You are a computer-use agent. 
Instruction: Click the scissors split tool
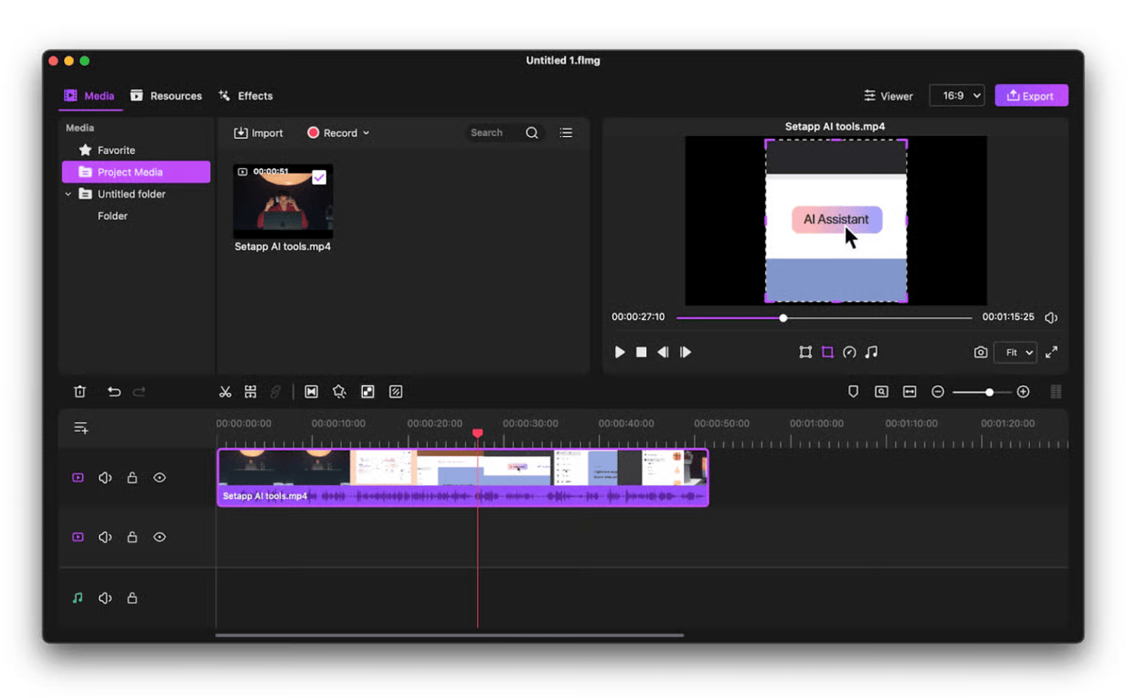click(x=225, y=392)
